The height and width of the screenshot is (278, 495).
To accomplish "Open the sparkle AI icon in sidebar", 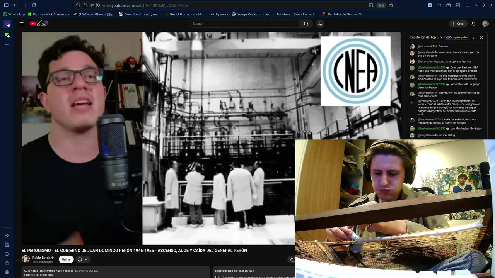I will click(x=7, y=236).
